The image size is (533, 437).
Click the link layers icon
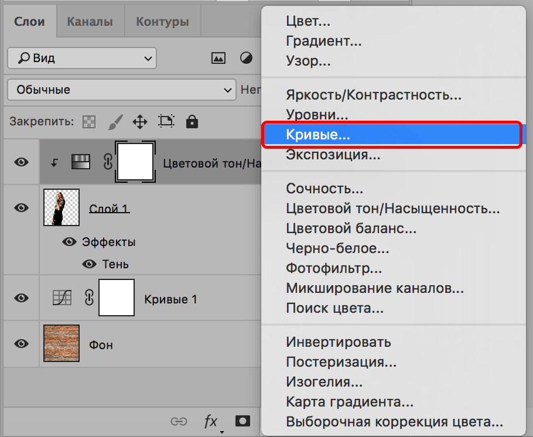tap(179, 421)
